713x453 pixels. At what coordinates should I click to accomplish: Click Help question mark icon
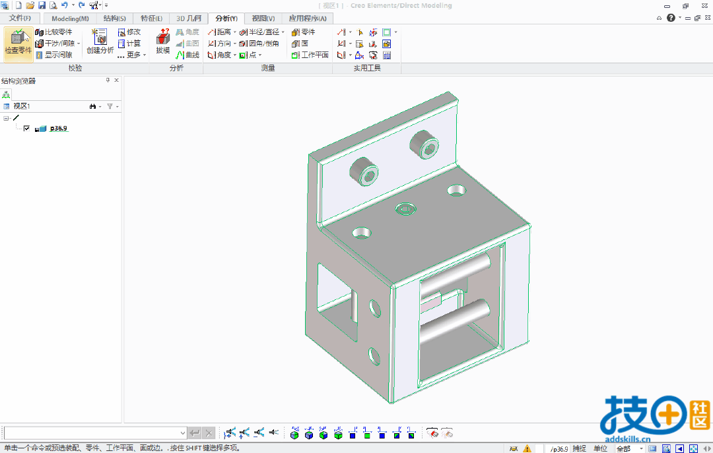(x=671, y=18)
